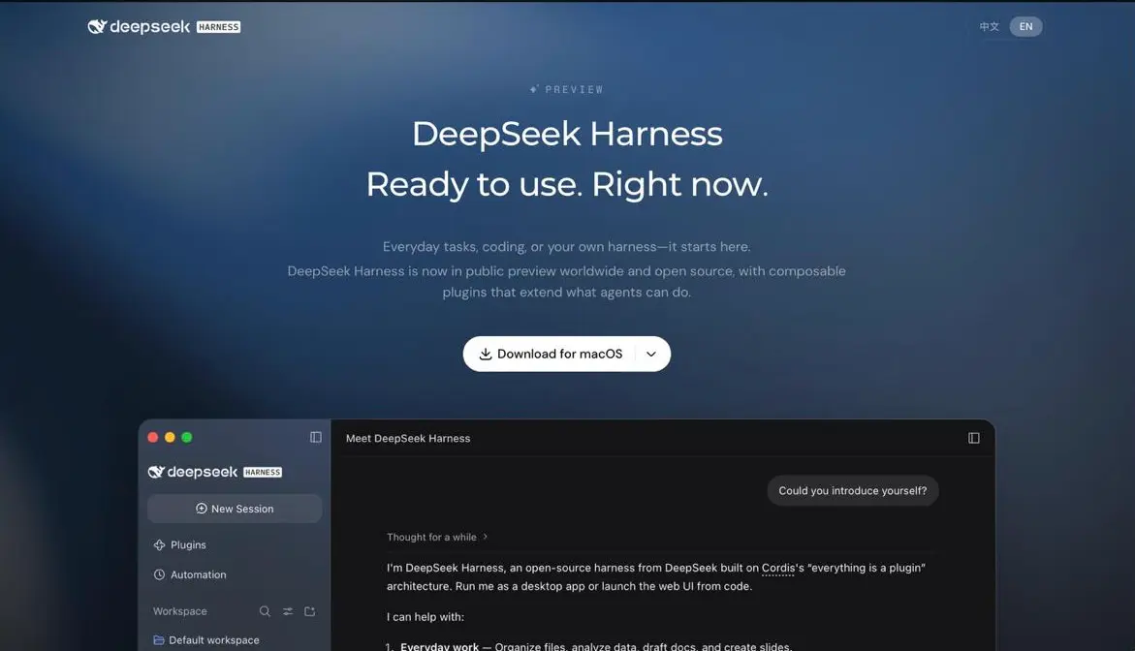1135x651 pixels.
Task: Click the PREVIEW sparkle icon
Action: [x=534, y=89]
